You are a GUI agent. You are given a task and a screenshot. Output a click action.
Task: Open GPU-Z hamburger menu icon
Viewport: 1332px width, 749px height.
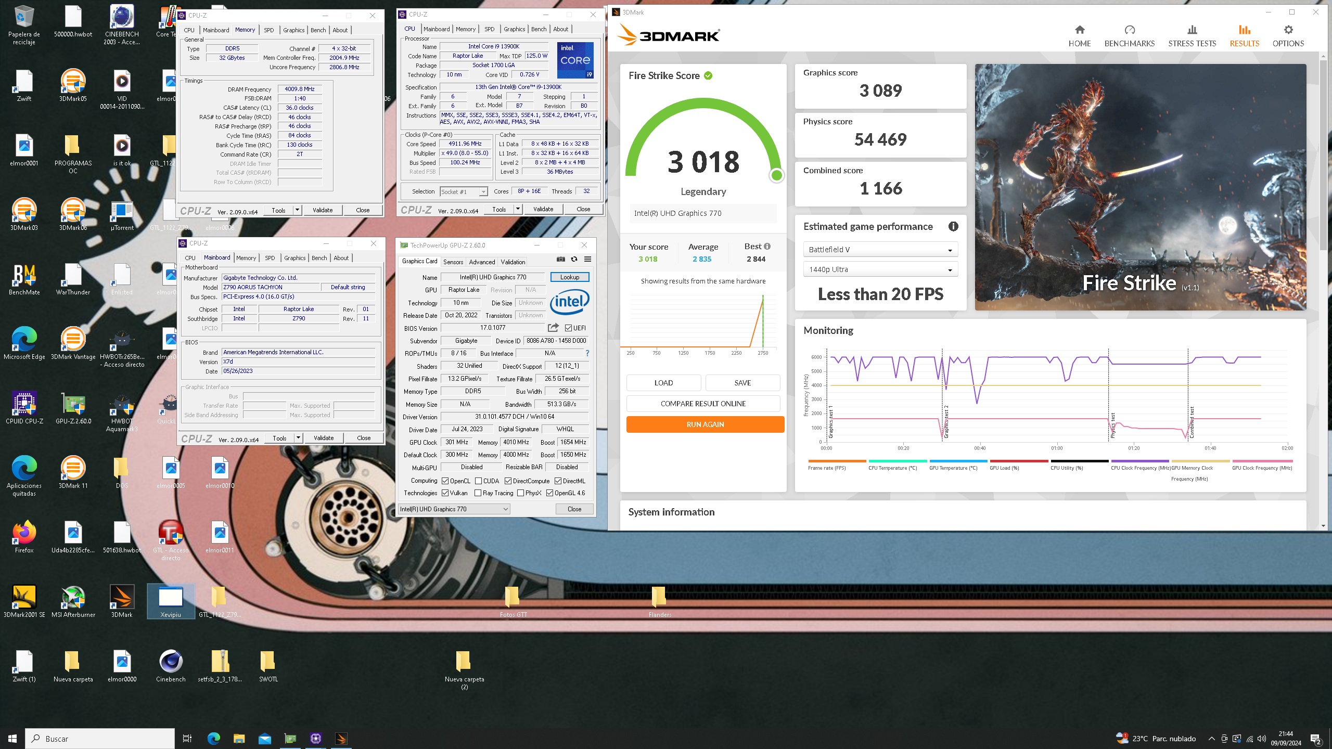tap(587, 259)
